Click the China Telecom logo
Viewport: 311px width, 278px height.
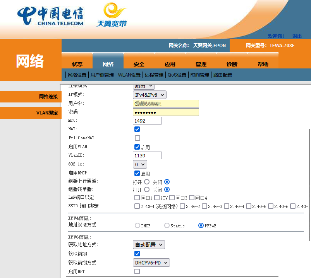click(50, 16)
